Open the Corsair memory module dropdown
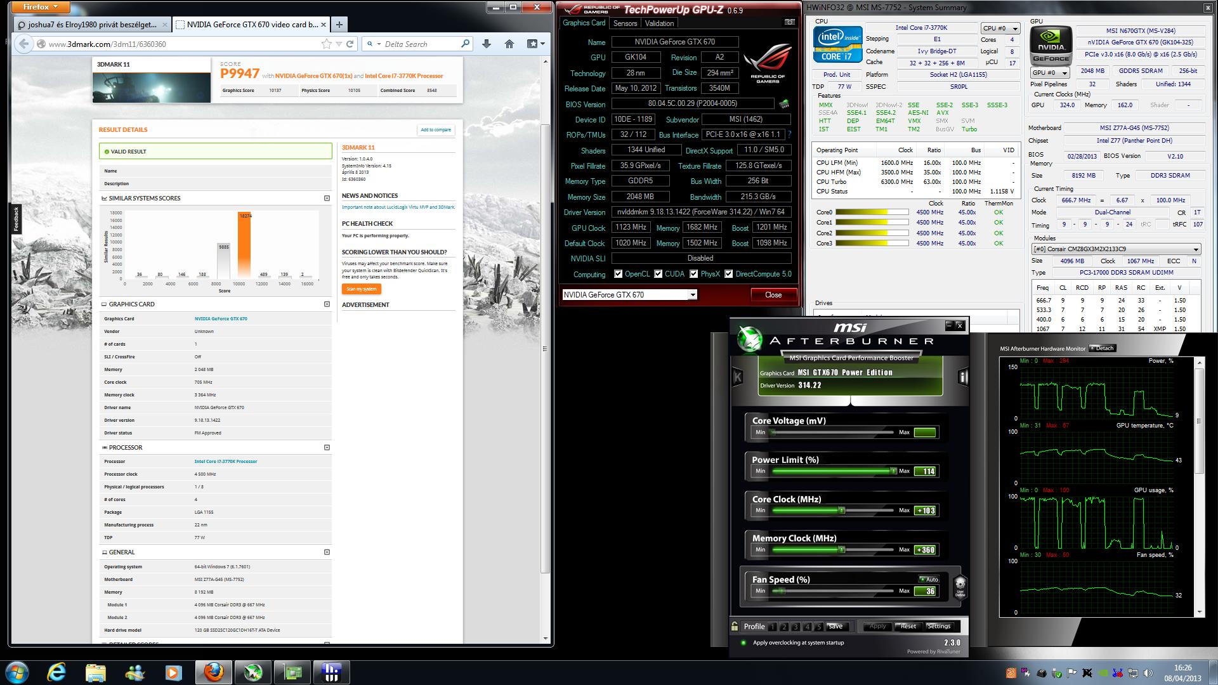Screen dimensions: 1218x685 pos(1116,249)
